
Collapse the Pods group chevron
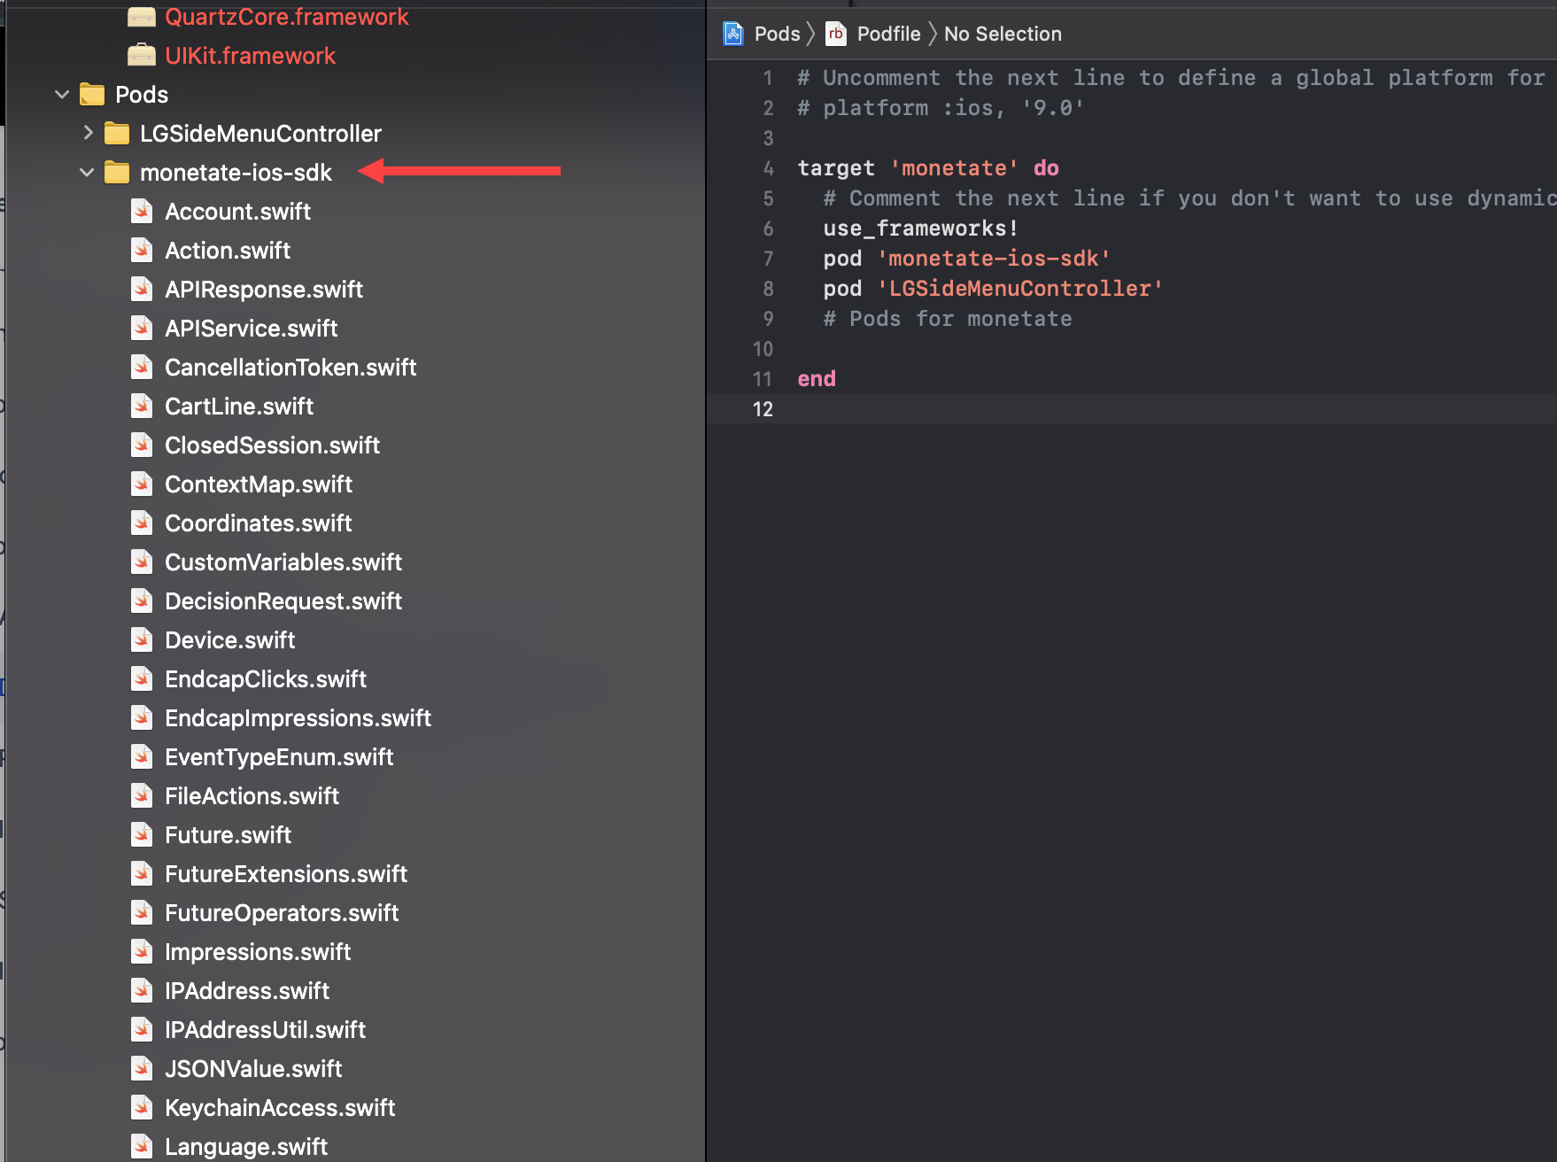pyautogui.click(x=62, y=94)
